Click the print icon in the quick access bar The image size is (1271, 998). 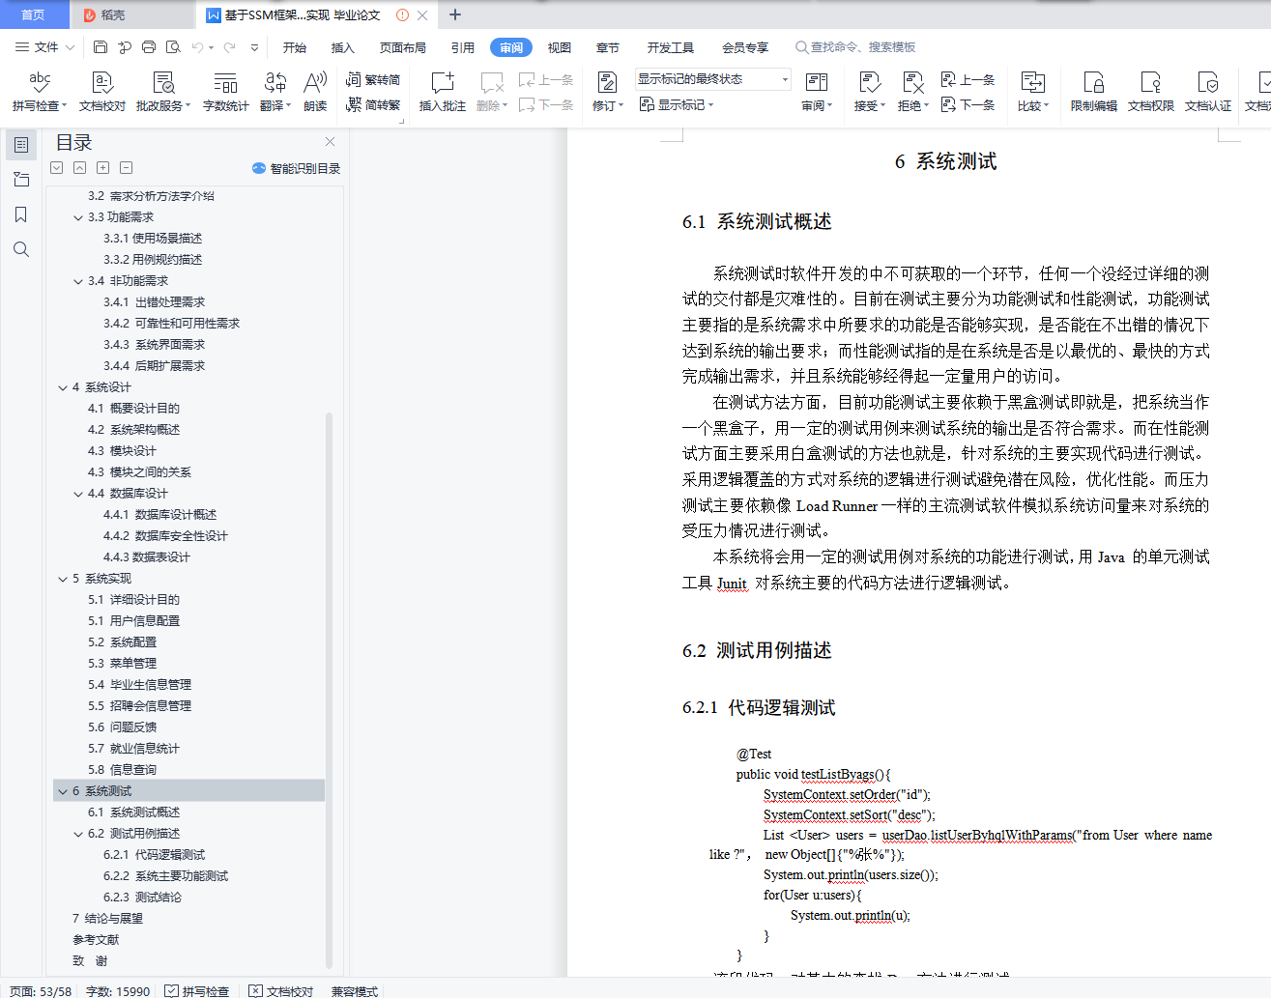(x=149, y=47)
